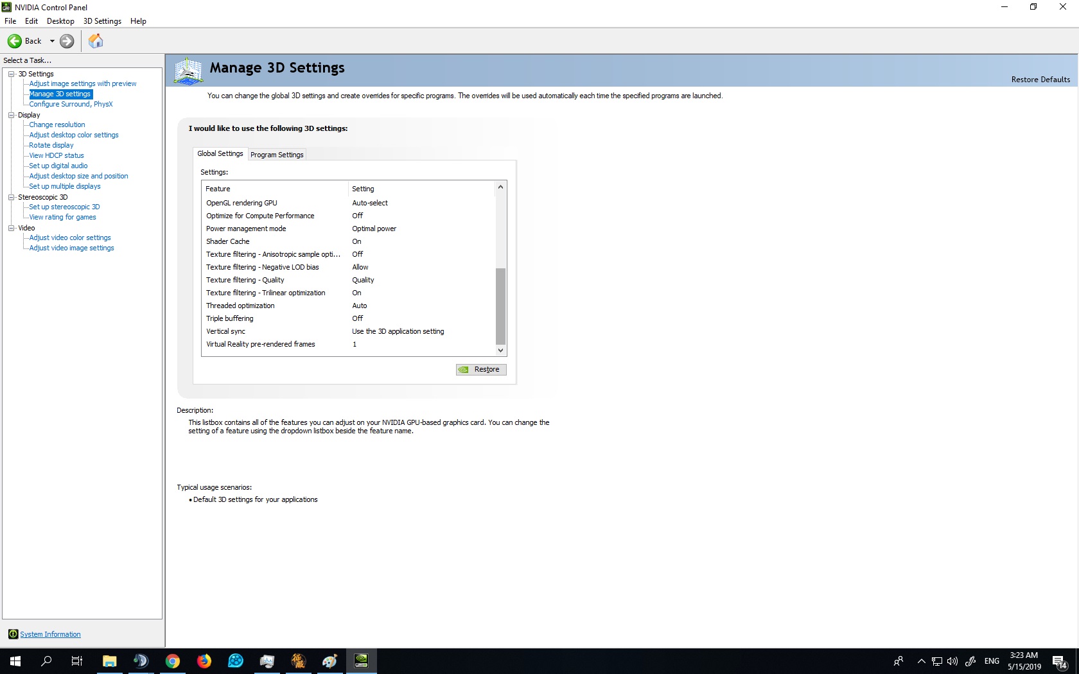The width and height of the screenshot is (1079, 674).
Task: Click Restore Defaults in the header
Action: 1040,80
